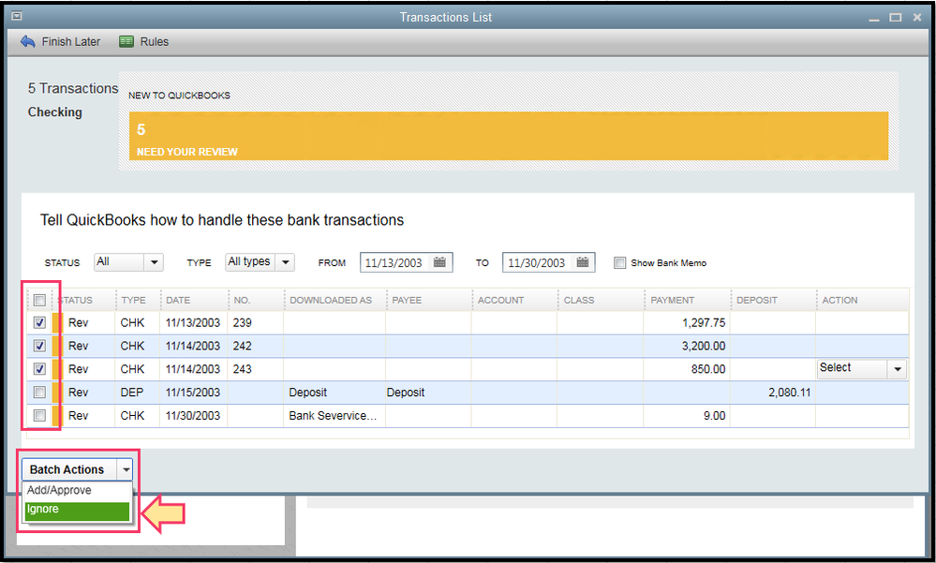Sort by the TYPE column header
This screenshot has width=936, height=563.
click(133, 301)
